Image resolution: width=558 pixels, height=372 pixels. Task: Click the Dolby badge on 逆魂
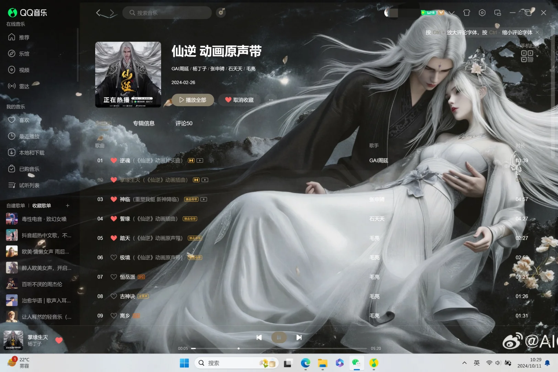coord(191,161)
